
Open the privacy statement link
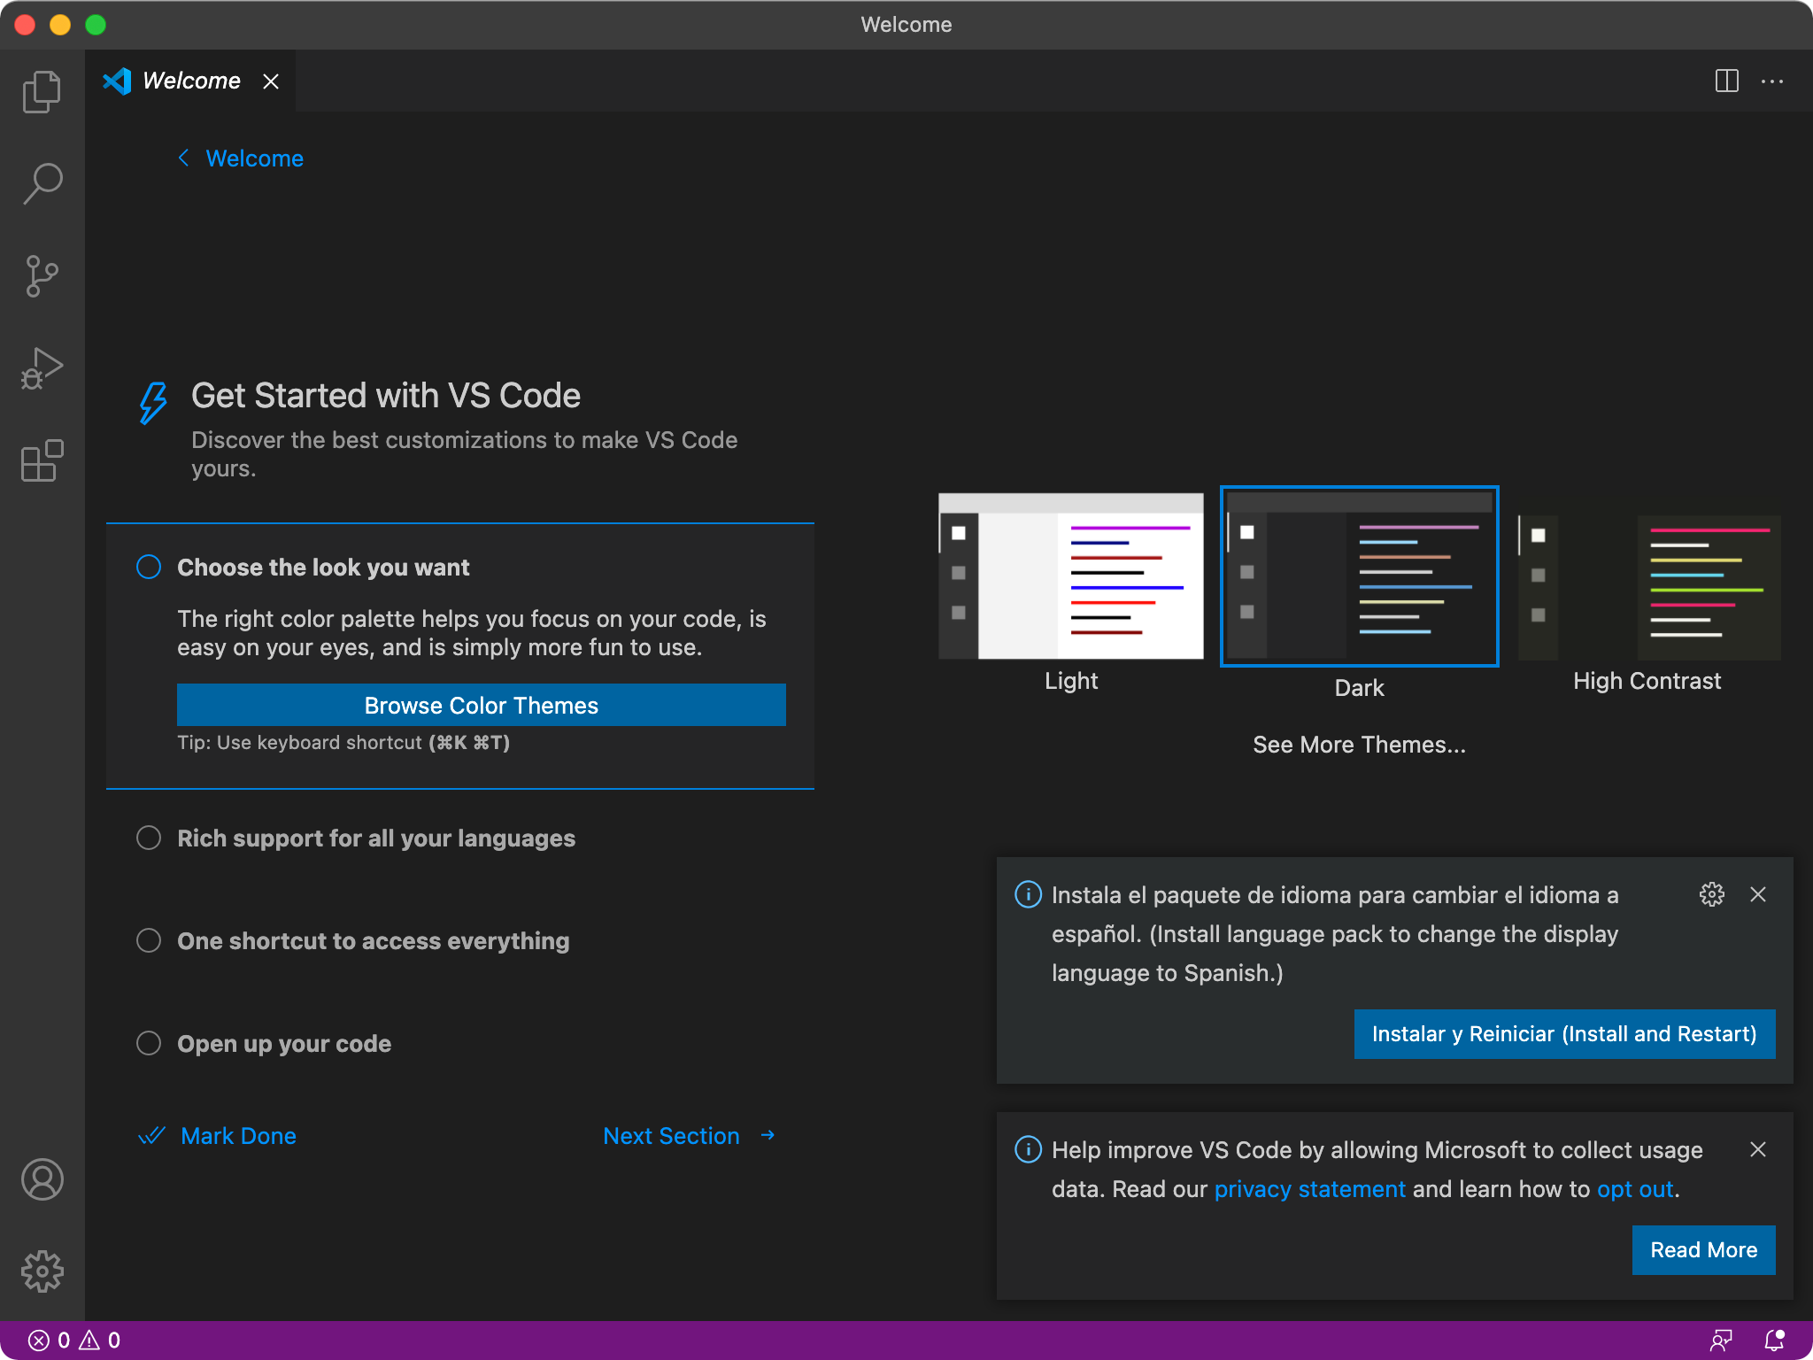[x=1308, y=1188]
